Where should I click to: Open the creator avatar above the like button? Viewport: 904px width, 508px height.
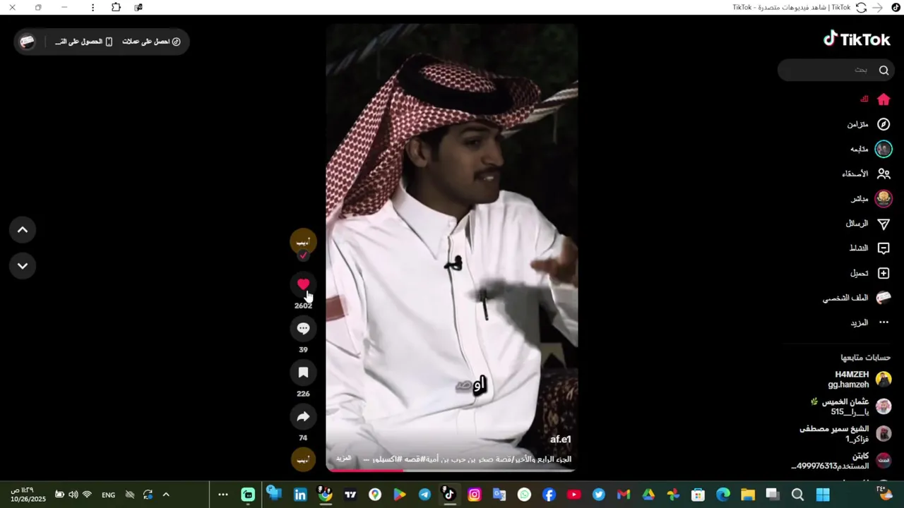[303, 242]
